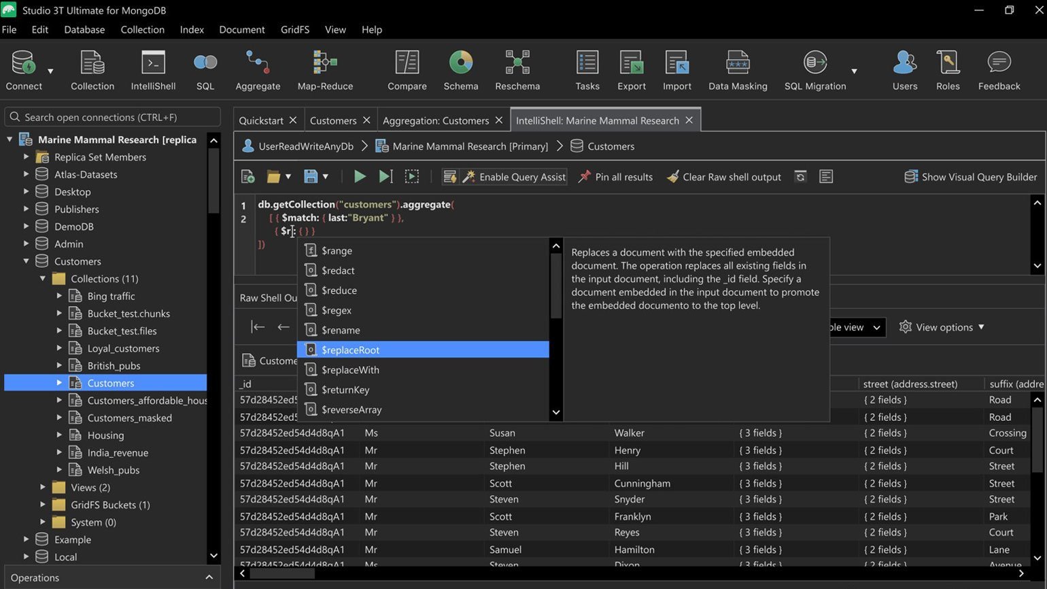Screen dimensions: 1047x589
Task: Collapse the Operations panel
Action: [x=209, y=577]
